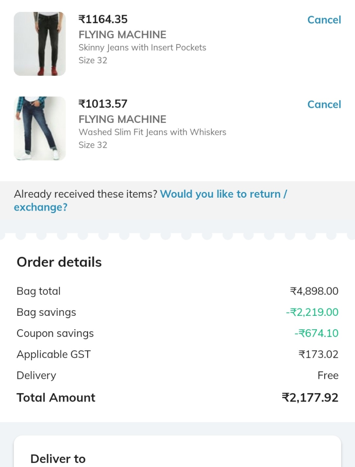Screen dimensions: 355x467
Task: Select the Coupon savings amount -₹674.10
Action: click(316, 333)
